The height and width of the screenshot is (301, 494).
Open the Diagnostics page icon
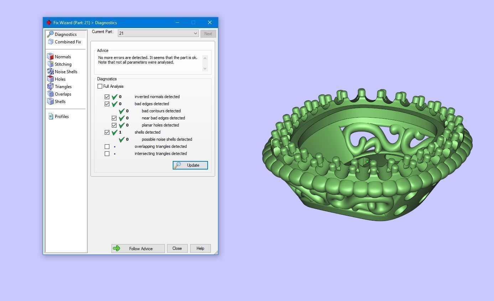click(x=50, y=34)
